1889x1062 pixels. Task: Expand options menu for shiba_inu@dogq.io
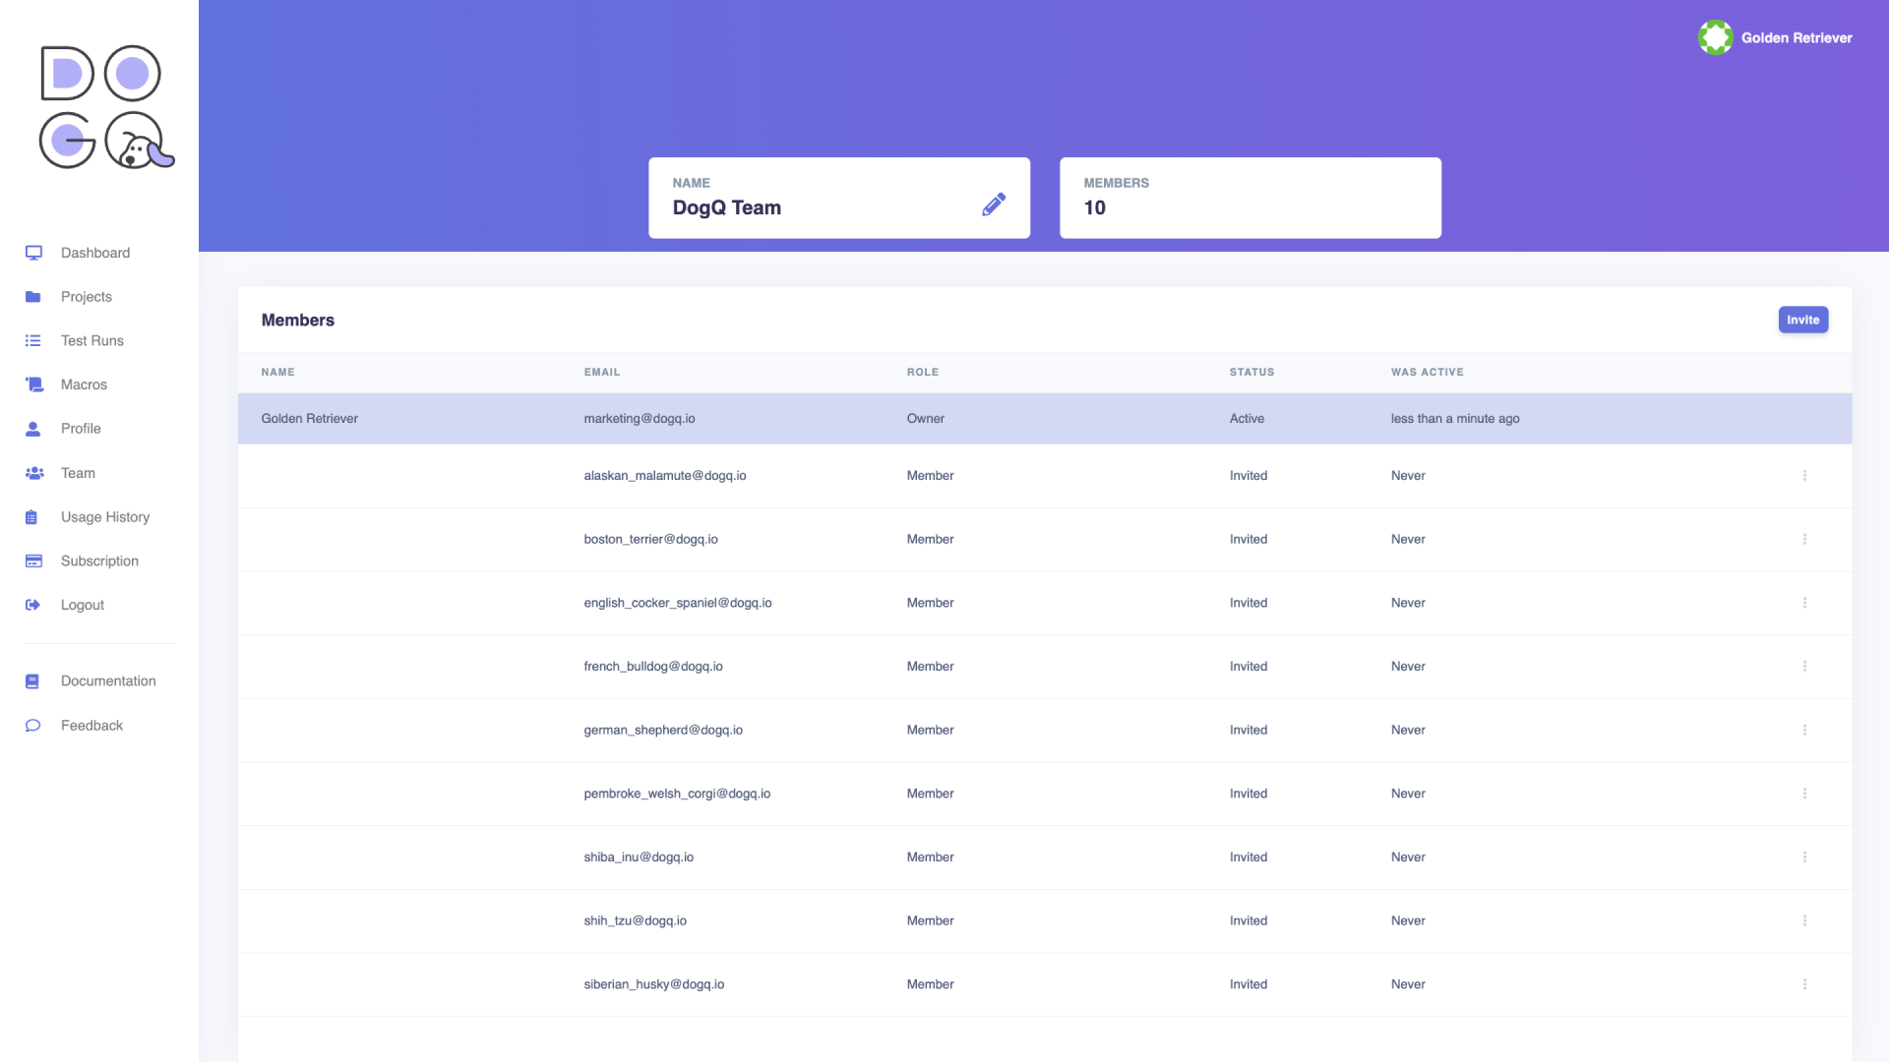(x=1804, y=855)
